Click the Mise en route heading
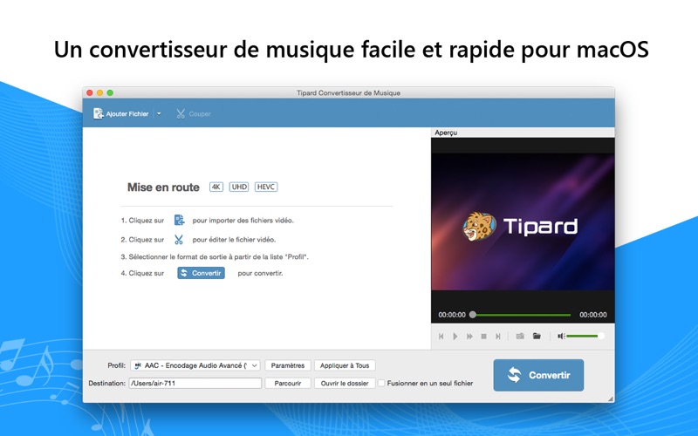This screenshot has height=436, width=698. (163, 187)
